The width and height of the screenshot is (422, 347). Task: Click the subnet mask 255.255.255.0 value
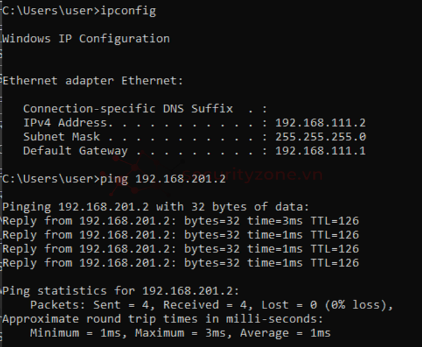(x=321, y=137)
